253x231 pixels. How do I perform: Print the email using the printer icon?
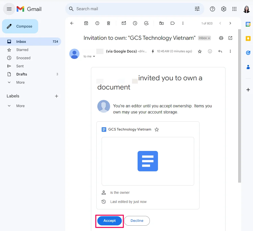[221, 38]
